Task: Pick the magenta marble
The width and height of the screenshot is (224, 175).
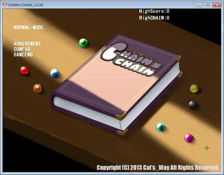Action: (x=189, y=138)
